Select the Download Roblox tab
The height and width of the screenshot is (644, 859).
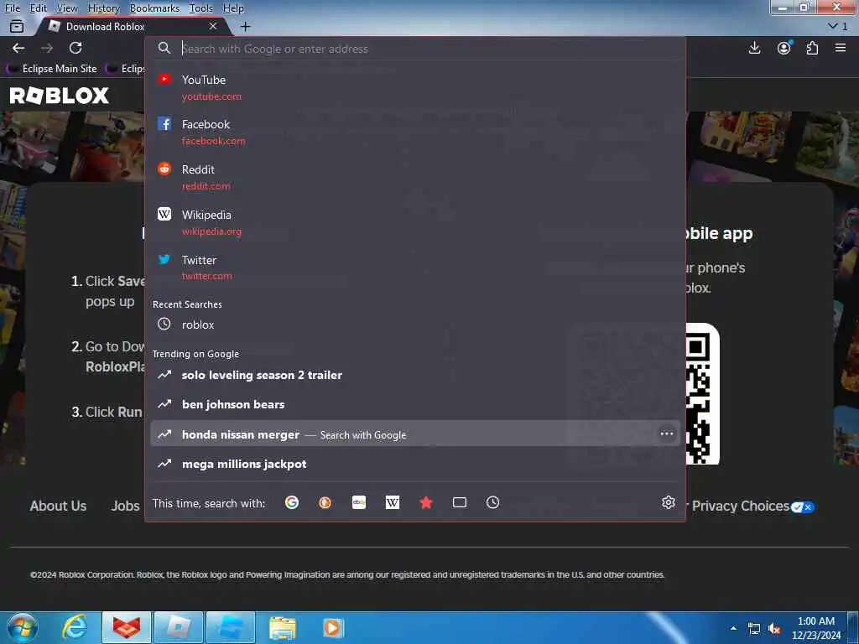[132, 26]
